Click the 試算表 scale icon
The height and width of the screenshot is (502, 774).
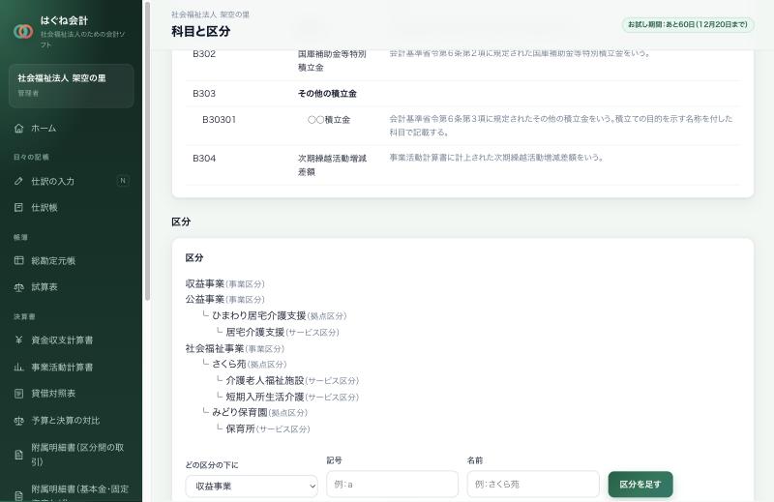pos(18,286)
